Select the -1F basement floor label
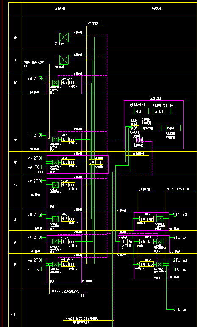 click(14, 314)
